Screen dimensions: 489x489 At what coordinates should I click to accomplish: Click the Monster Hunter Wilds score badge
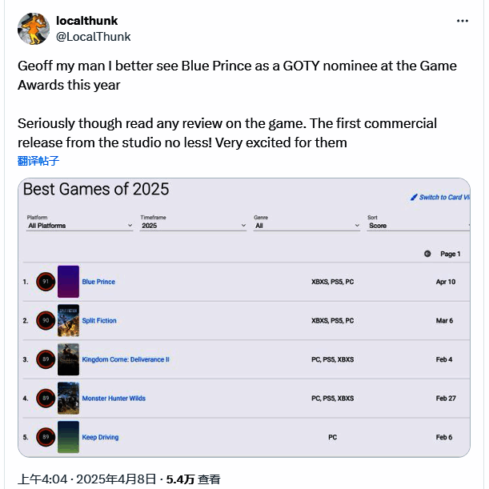pyautogui.click(x=46, y=398)
